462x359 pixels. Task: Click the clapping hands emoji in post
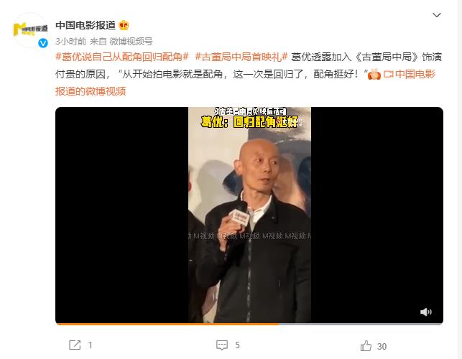coord(374,74)
